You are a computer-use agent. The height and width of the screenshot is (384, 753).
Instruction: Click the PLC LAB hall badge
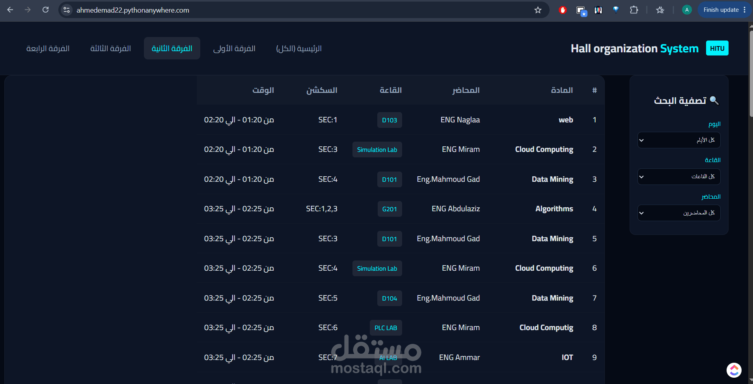point(386,328)
